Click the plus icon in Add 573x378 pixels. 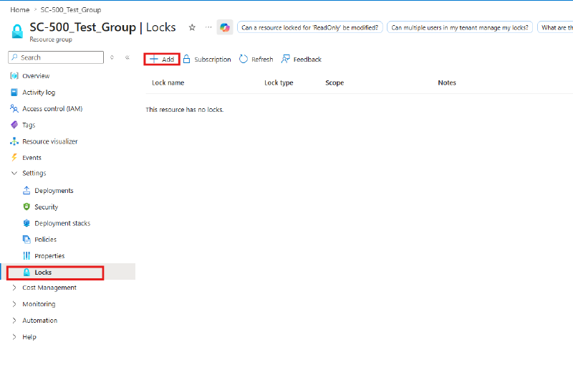(154, 59)
